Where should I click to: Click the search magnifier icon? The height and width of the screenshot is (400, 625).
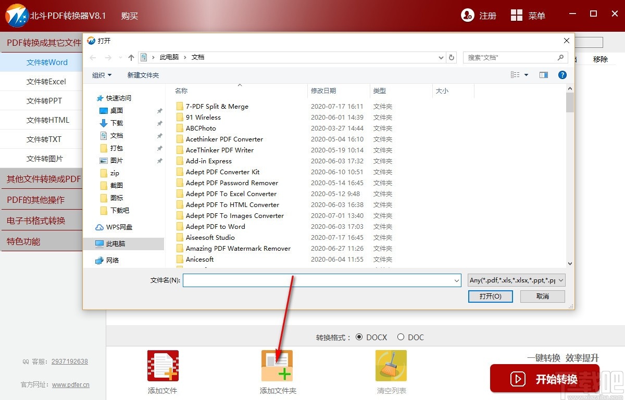click(560, 57)
